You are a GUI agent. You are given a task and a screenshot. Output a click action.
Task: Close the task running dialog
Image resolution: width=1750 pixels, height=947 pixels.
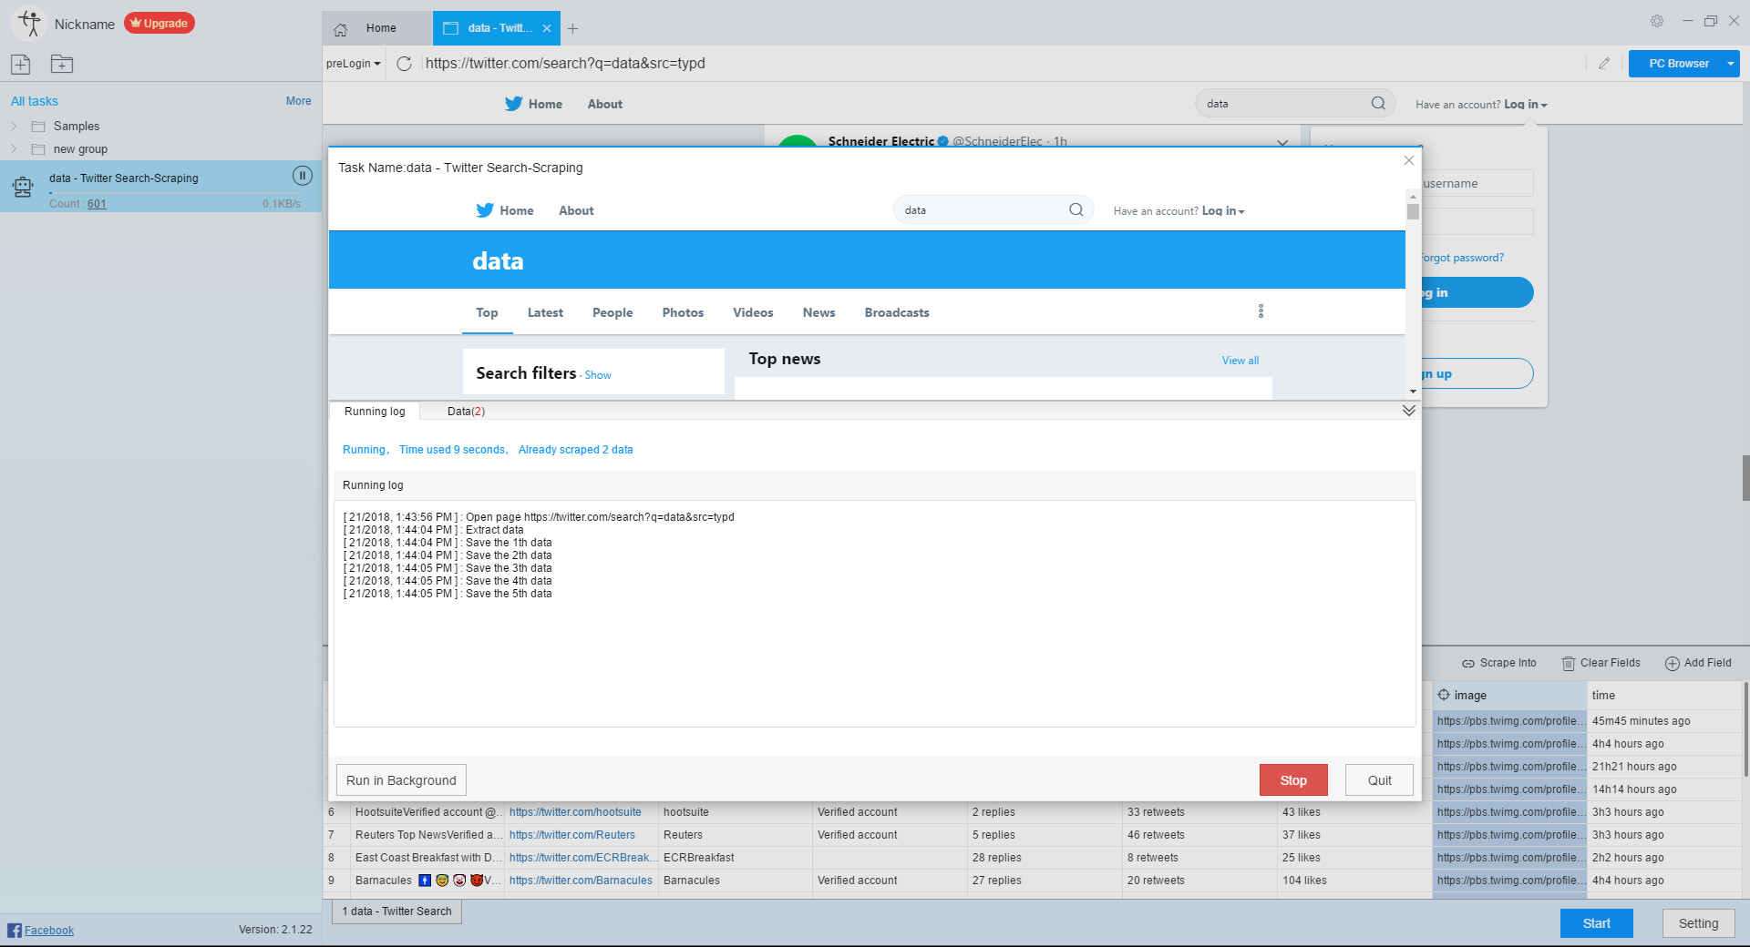(x=1409, y=160)
